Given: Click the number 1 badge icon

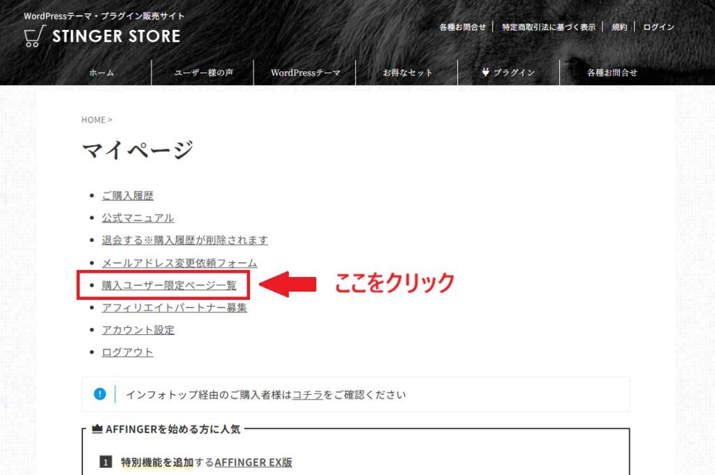Looking at the screenshot, I should point(106,462).
